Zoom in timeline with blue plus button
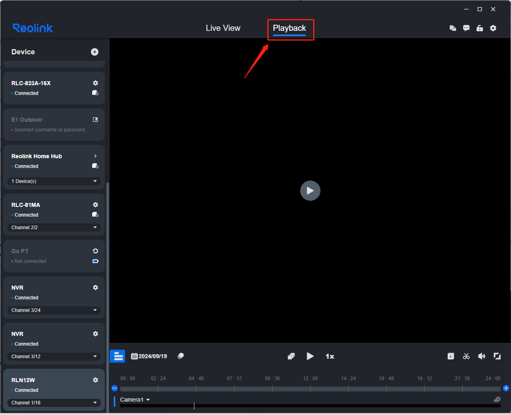 point(506,388)
